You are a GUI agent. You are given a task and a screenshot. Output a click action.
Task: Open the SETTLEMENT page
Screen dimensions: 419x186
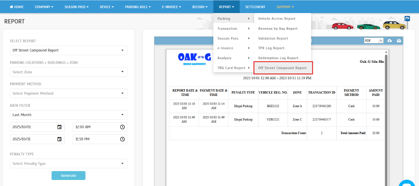(x=255, y=7)
